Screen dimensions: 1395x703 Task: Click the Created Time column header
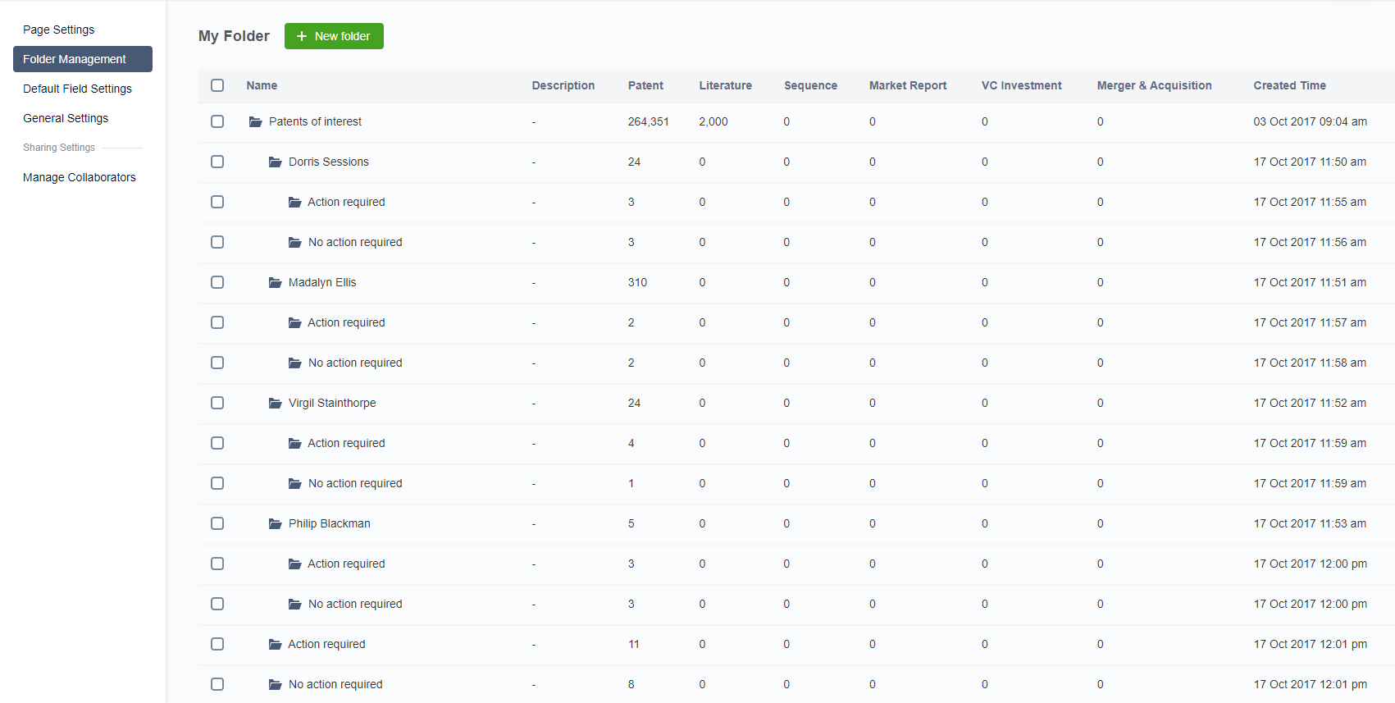1289,85
